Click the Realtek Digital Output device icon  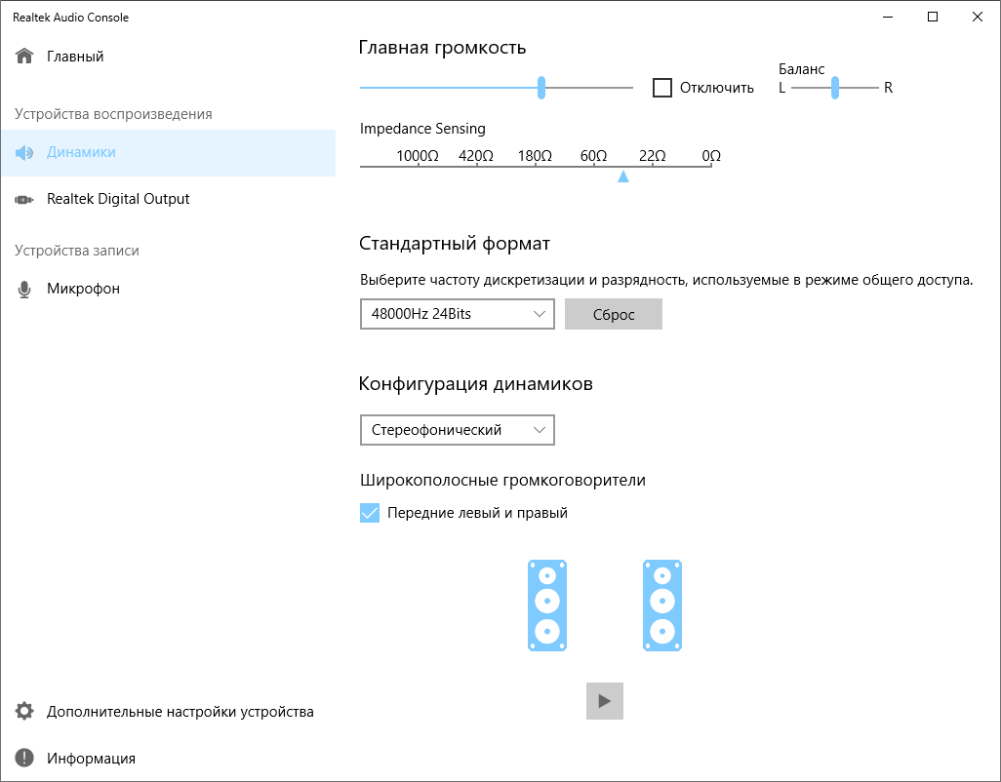[24, 200]
